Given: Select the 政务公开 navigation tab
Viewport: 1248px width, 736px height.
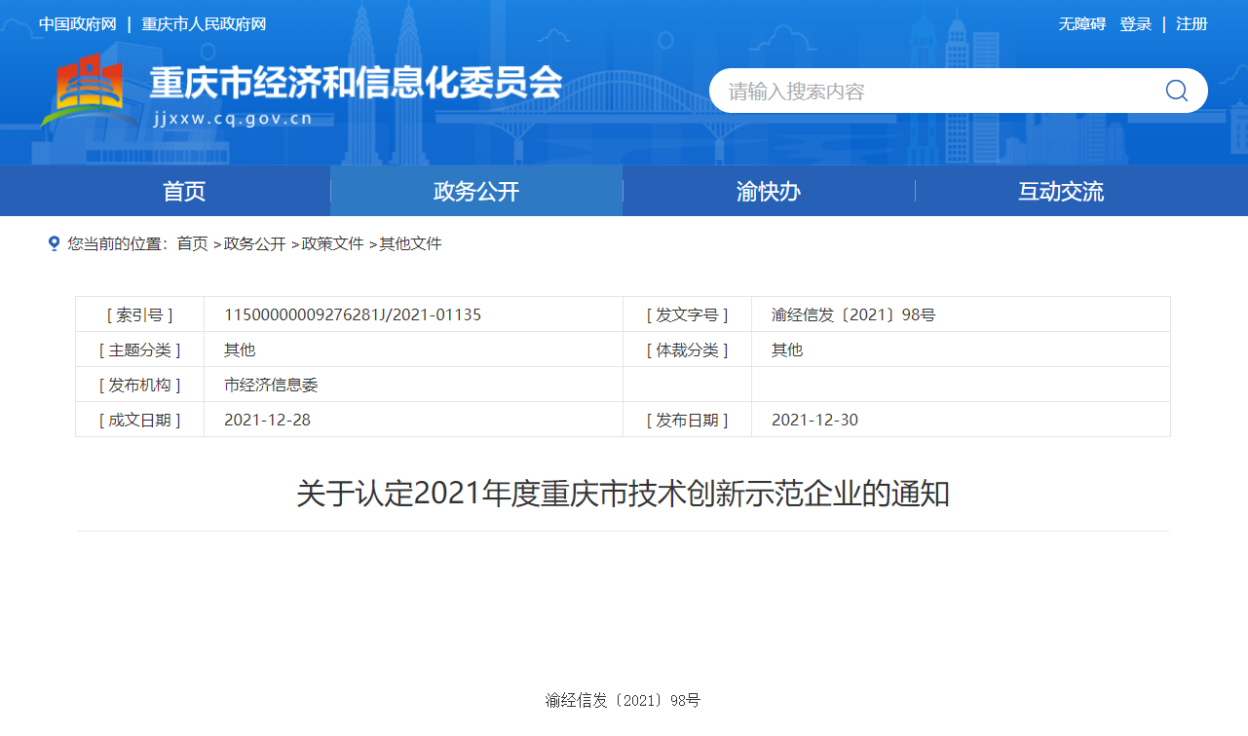Looking at the screenshot, I should (476, 191).
